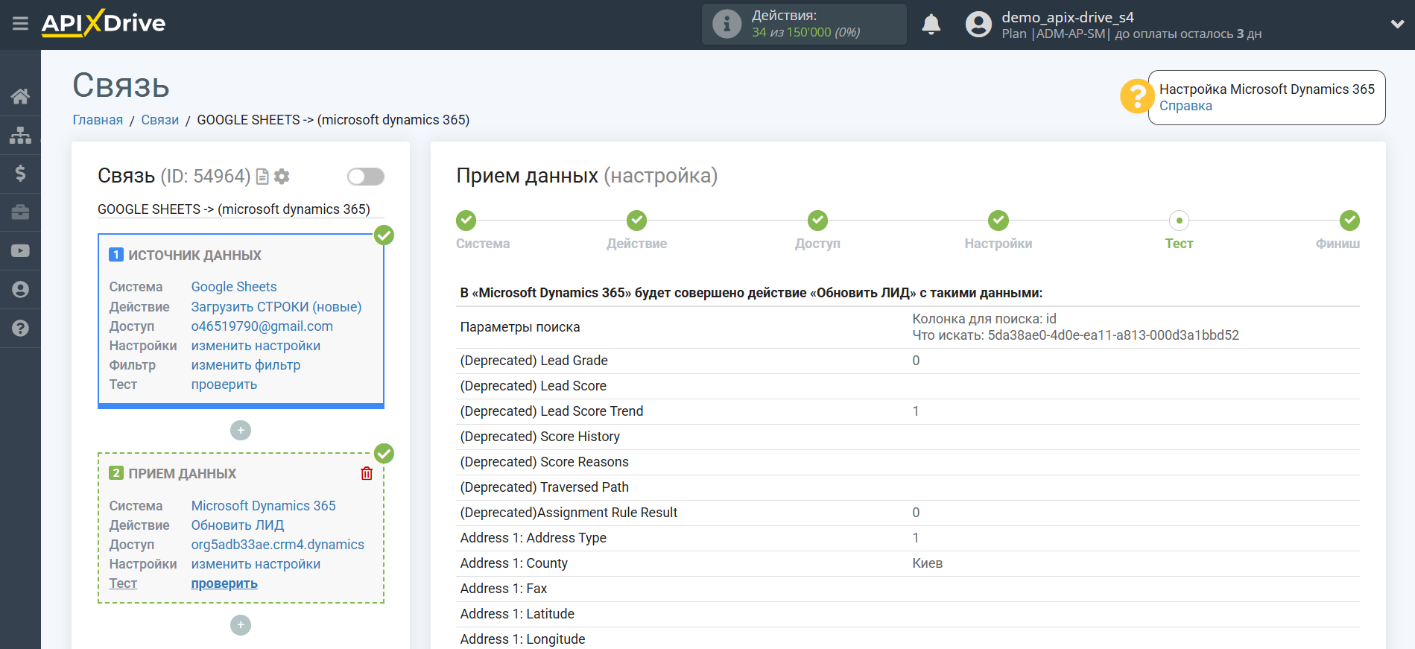1415x649 pixels.
Task: Click the green check on the data source block
Action: [384, 235]
